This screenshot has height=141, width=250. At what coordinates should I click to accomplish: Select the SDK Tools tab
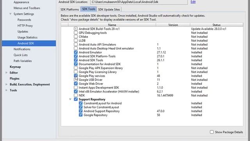(x=89, y=9)
